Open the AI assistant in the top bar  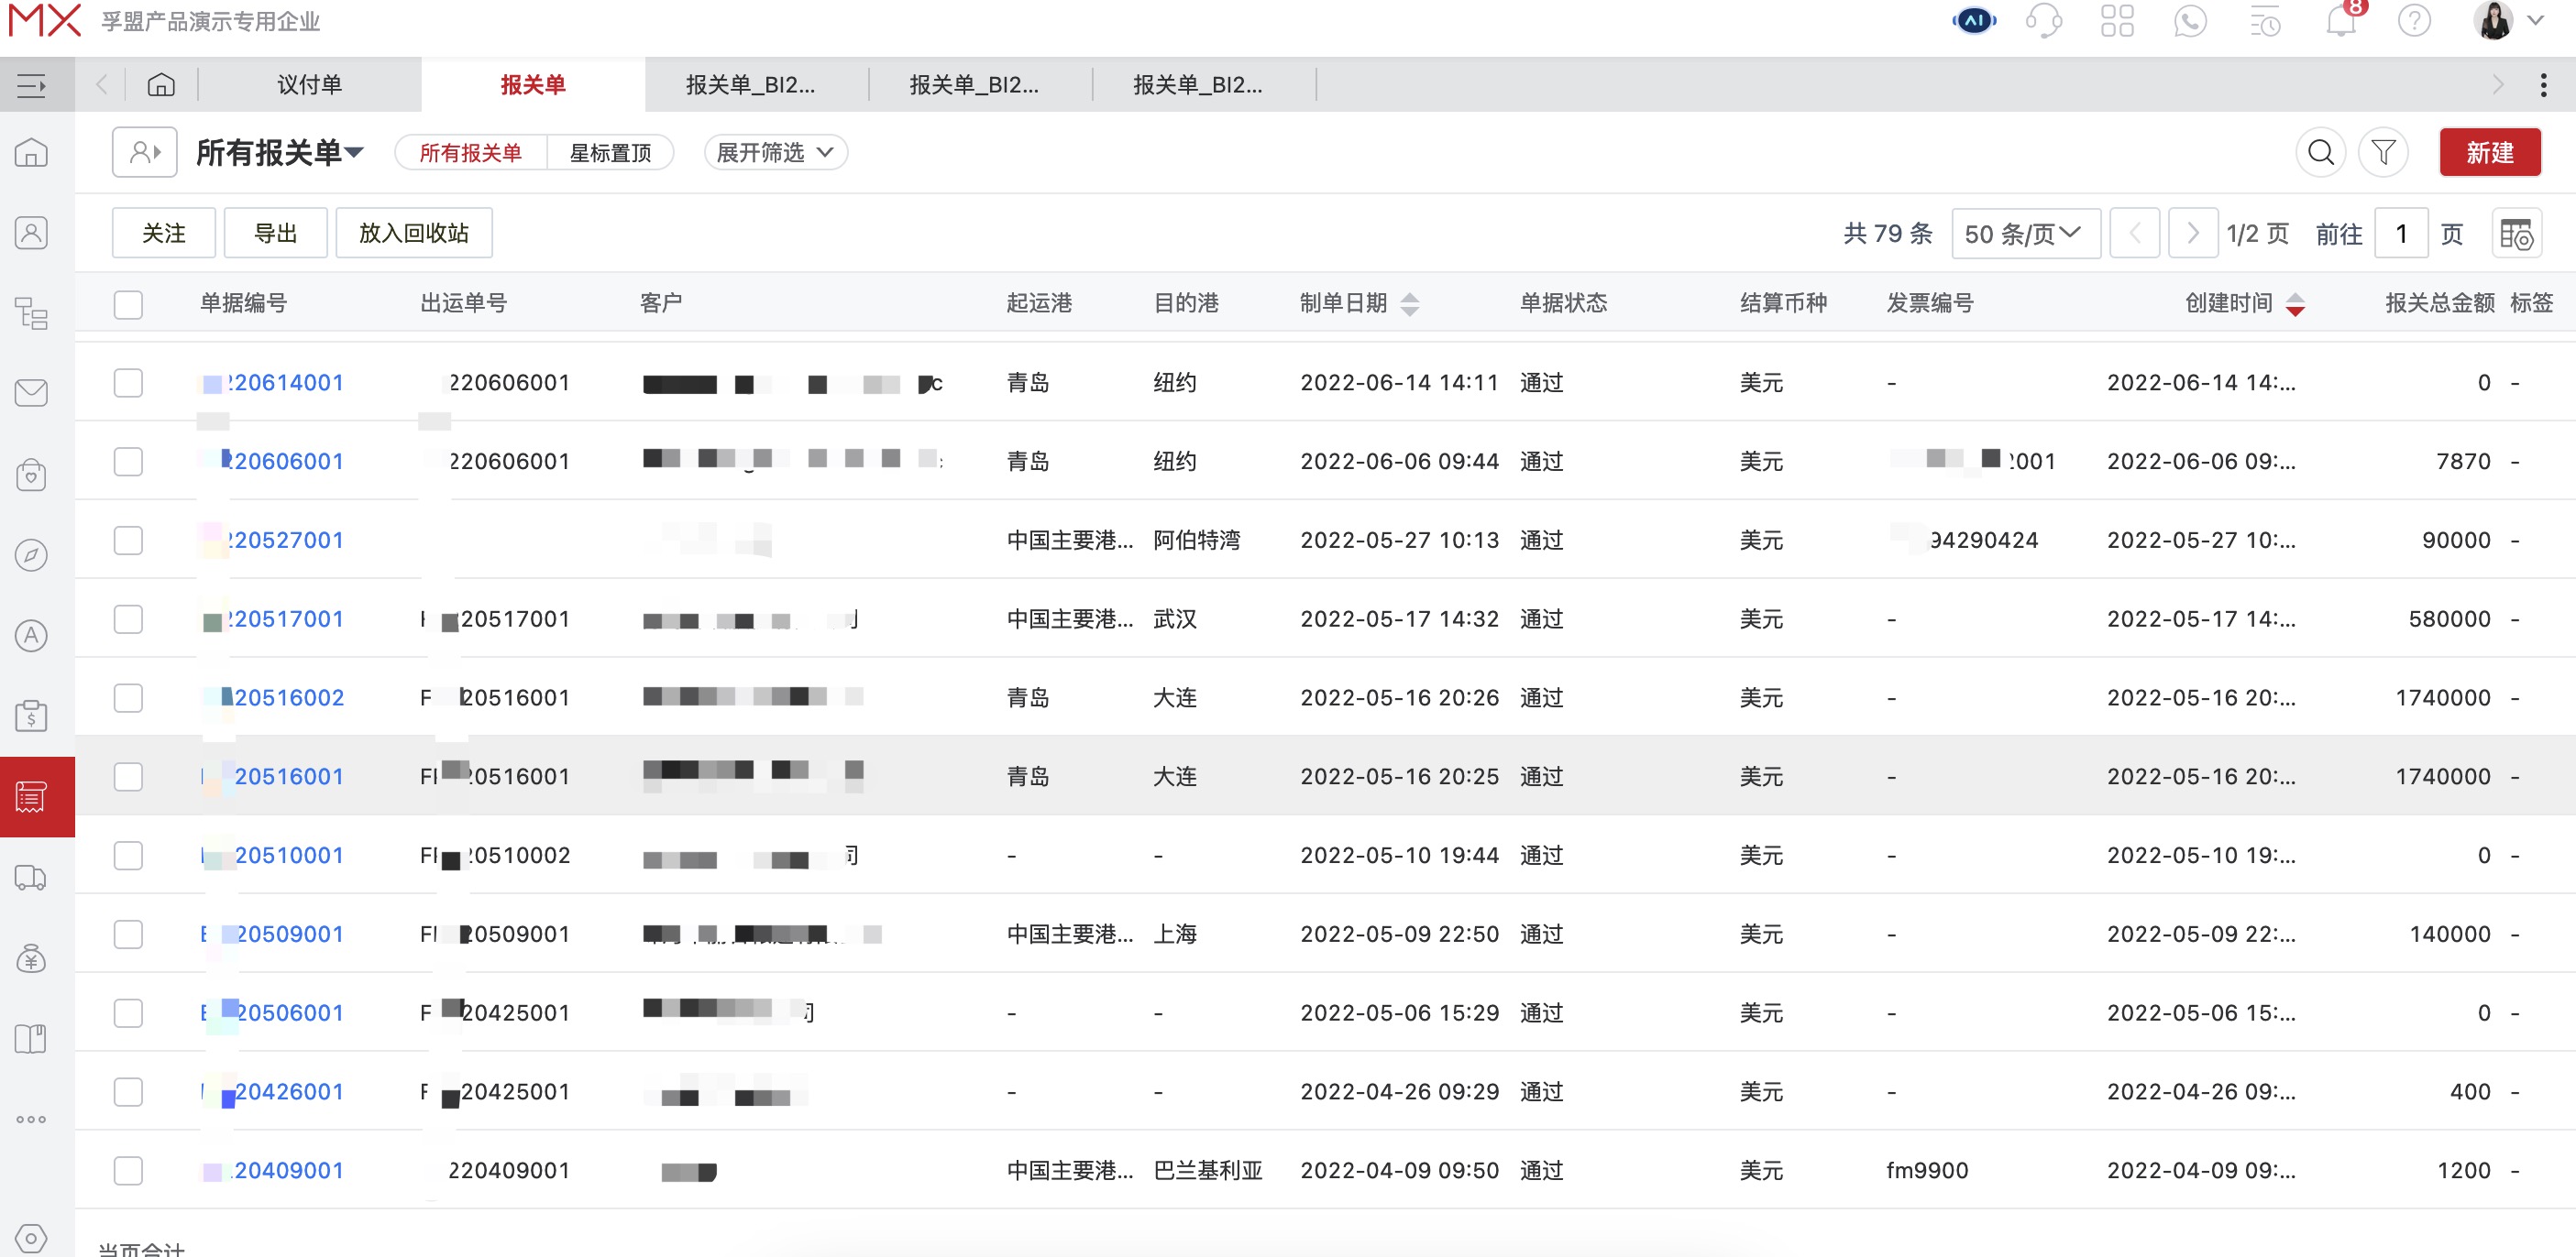click(1971, 20)
